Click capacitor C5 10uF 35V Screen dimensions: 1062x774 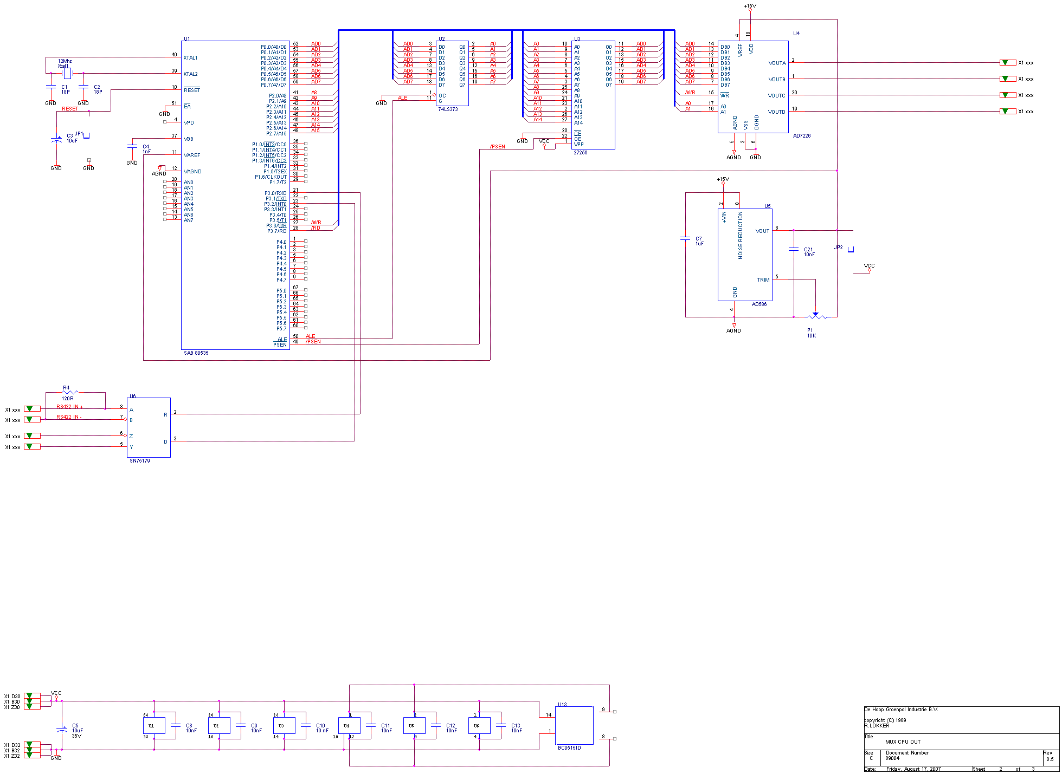click(62, 729)
